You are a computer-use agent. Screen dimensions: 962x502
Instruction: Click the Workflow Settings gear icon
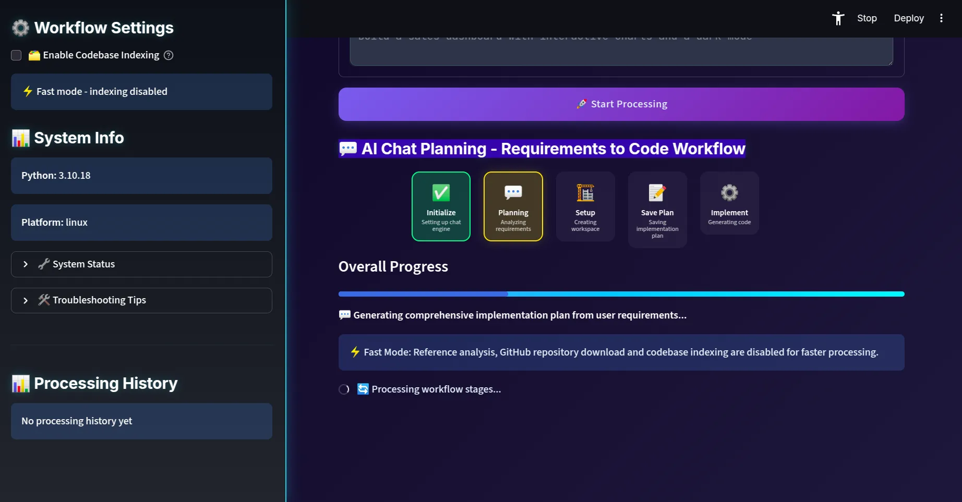click(x=21, y=28)
